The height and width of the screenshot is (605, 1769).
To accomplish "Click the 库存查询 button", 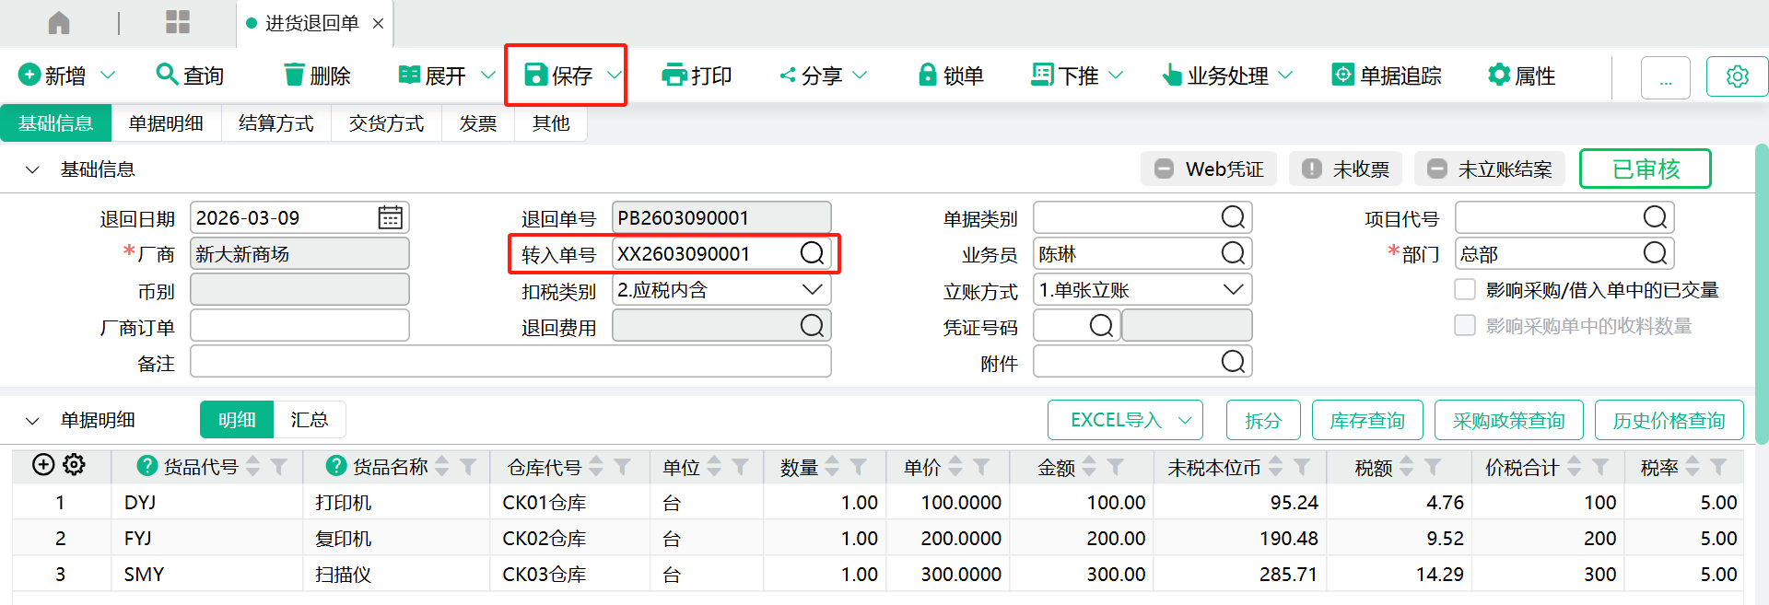I will pyautogui.click(x=1366, y=421).
